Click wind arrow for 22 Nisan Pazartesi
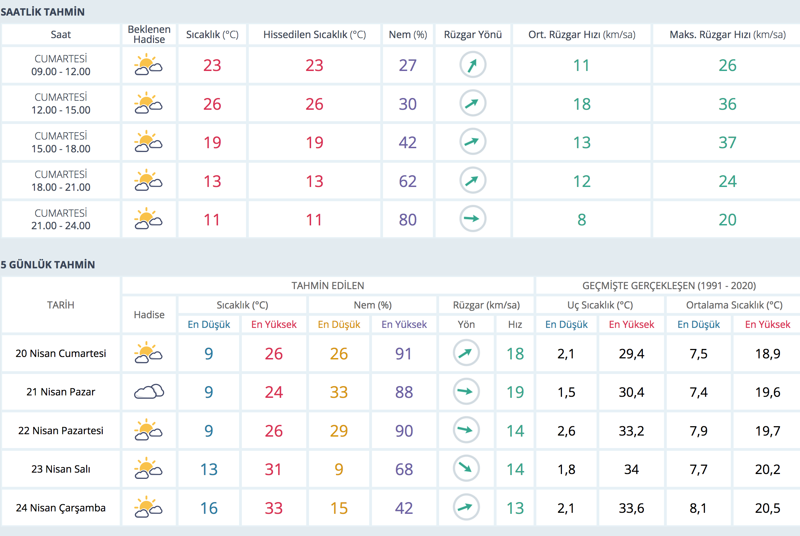800x536 pixels. point(466,430)
